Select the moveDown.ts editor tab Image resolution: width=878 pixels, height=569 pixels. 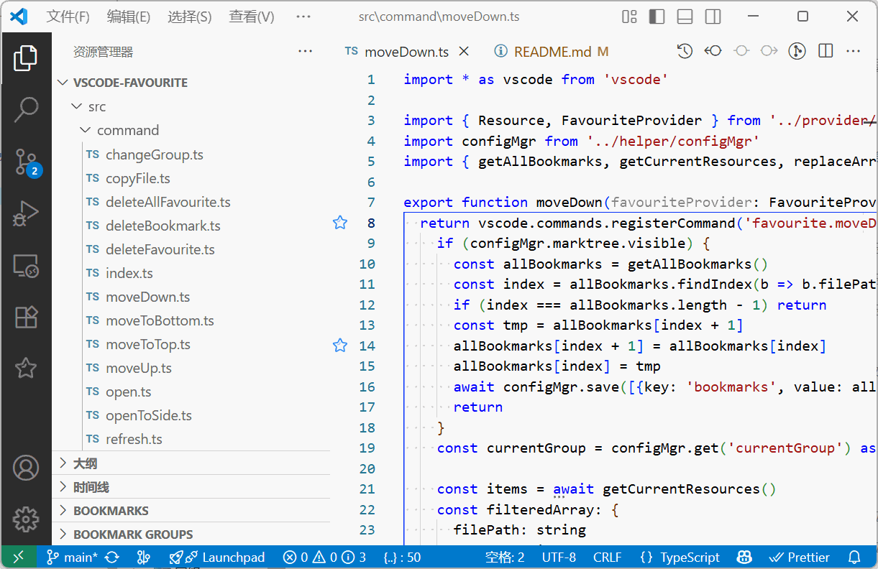tap(406, 52)
